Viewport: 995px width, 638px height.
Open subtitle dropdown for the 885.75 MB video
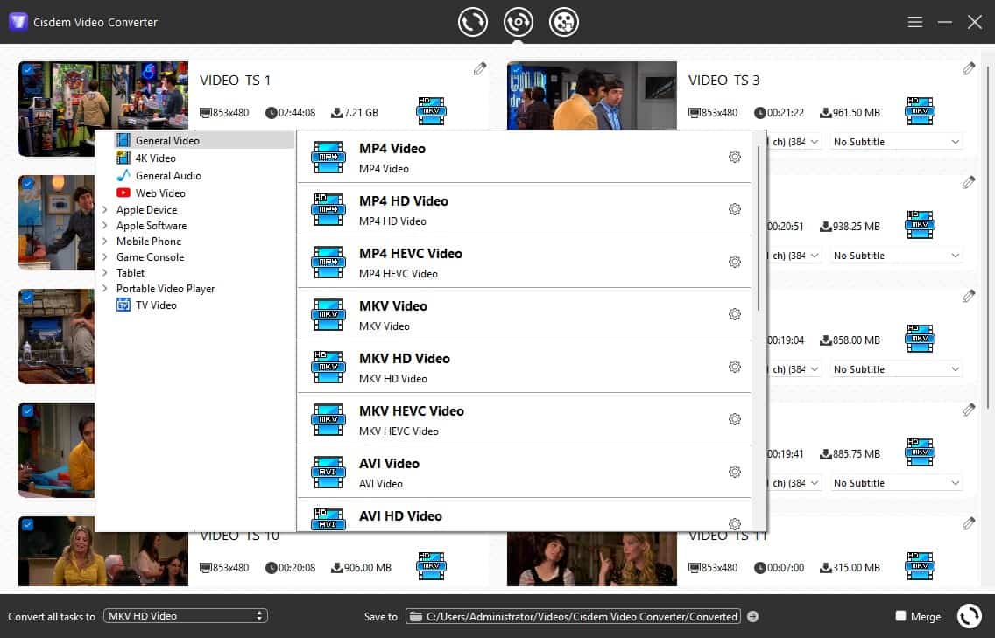896,483
